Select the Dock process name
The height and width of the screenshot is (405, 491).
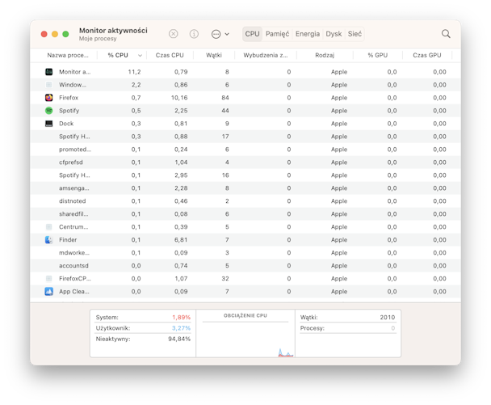[66, 124]
